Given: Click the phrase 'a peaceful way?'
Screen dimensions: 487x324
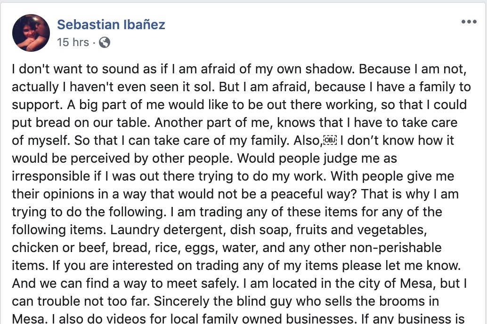Looking at the screenshot, I should 308,194.
